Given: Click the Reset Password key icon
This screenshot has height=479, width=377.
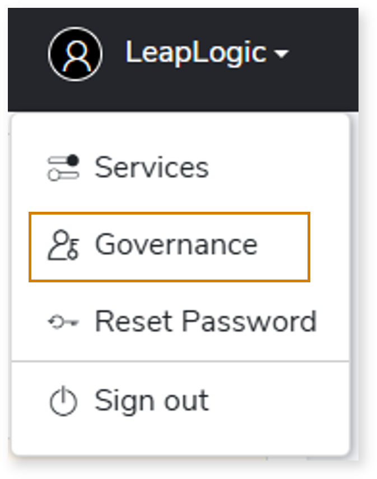Looking at the screenshot, I should point(63,322).
